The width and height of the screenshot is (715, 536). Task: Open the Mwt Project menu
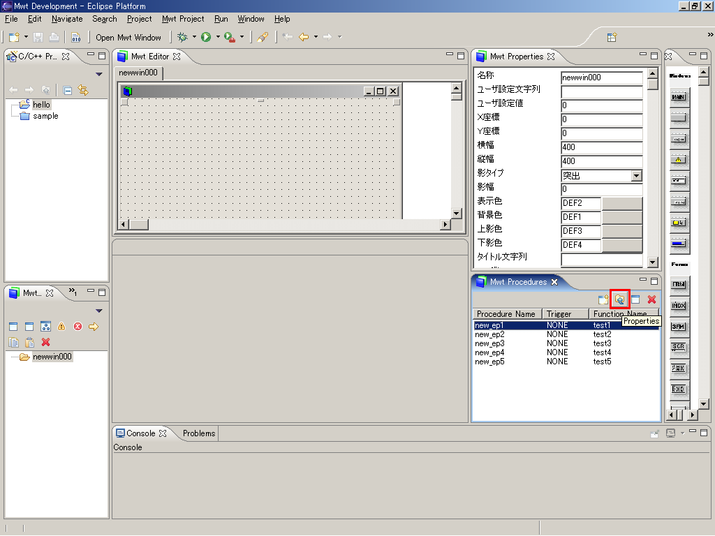click(183, 19)
